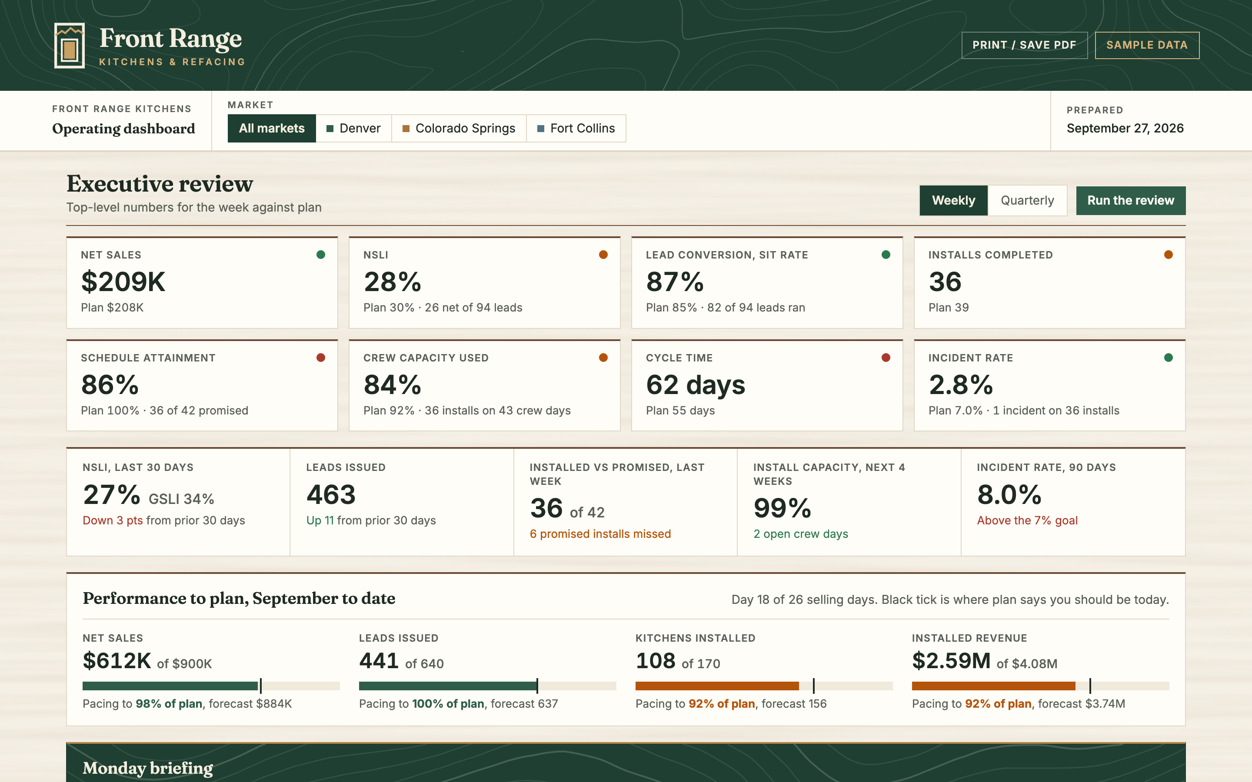
Task: Click Print / Save PDF button
Action: pyautogui.click(x=1024, y=46)
